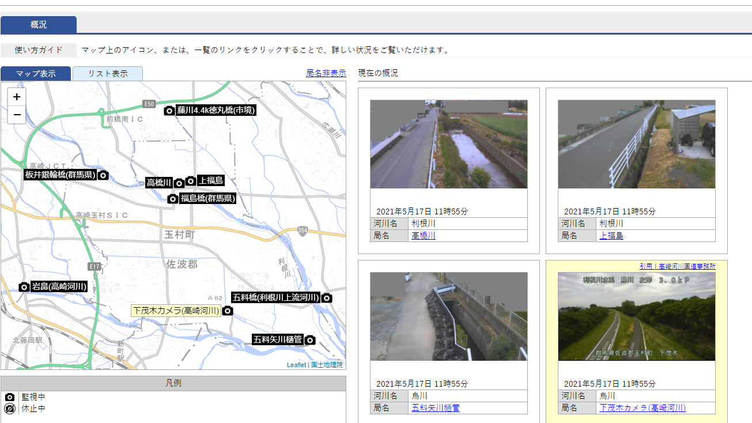The width and height of the screenshot is (752, 423).
Task: Open the 概況 tab
Action: [x=39, y=25]
